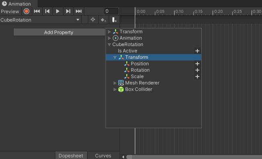Screen dimensions: 262x159
Task: Add the Position property with plus
Action: click(197, 64)
